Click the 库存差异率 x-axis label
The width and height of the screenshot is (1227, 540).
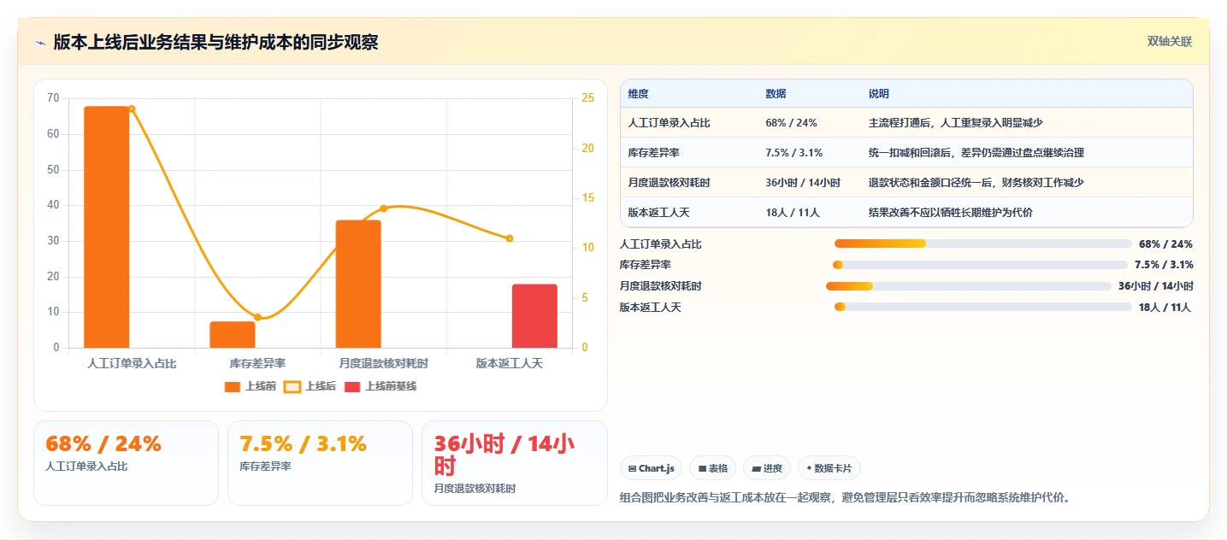click(x=257, y=363)
